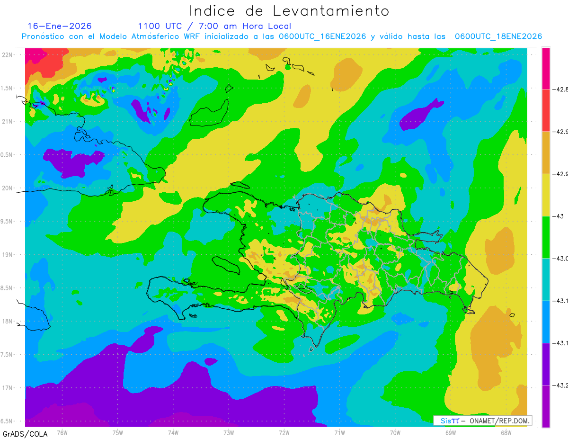Viewport: 568px width, 439px height.
Task: Click the '75W' longitude label
Action: coord(118,433)
